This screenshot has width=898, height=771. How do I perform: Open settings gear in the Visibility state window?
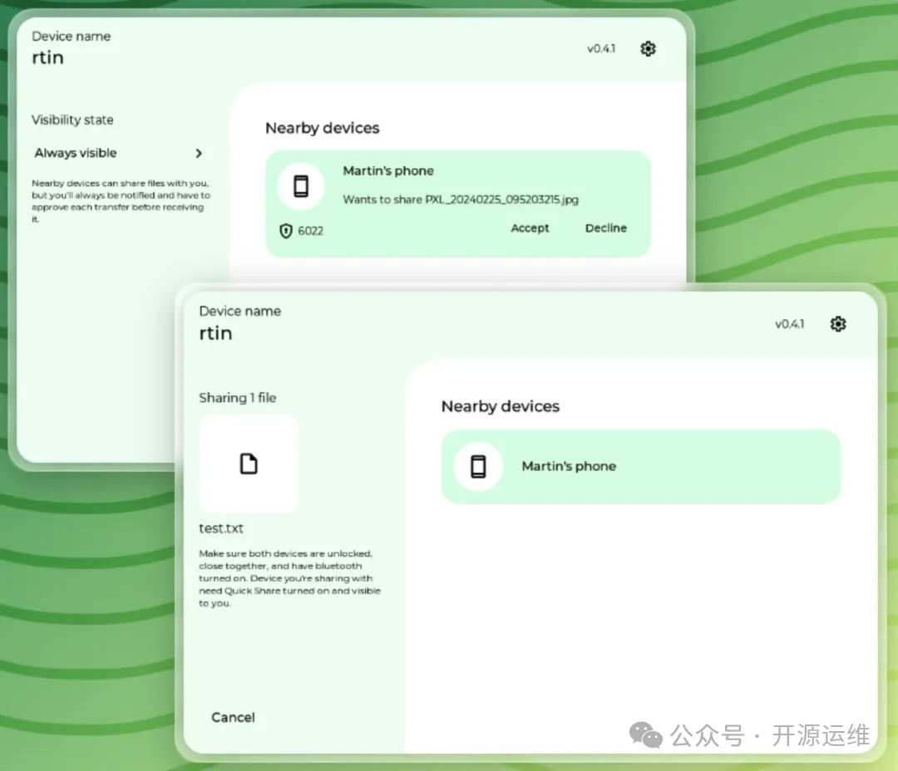point(648,49)
